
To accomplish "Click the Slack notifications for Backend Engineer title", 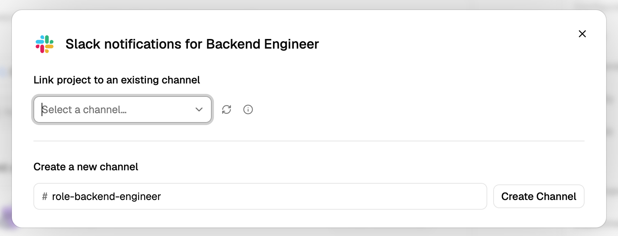I will pyautogui.click(x=192, y=44).
